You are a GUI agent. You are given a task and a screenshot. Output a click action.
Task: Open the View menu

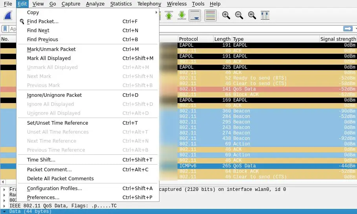point(38,4)
